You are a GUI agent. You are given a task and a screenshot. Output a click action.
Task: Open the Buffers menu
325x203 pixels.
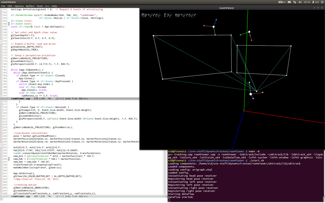(x=30, y=6)
